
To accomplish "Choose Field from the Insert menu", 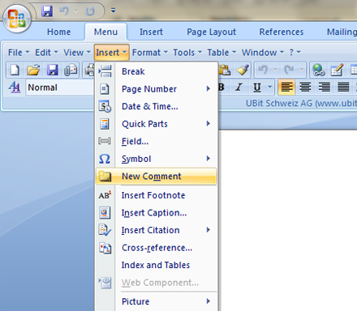I will [x=157, y=141].
